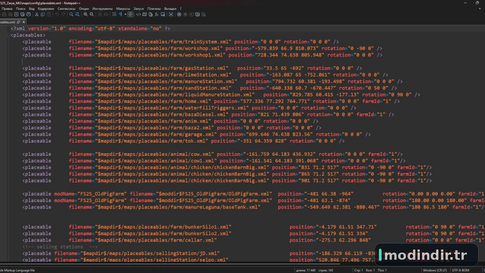Screen dimensions: 485x273
Task: Open the Плагины menu
Action: [x=154, y=8]
